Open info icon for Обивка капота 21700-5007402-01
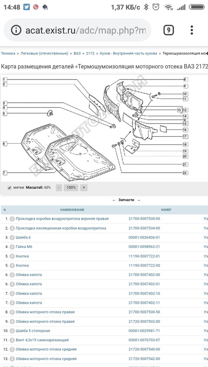This screenshot has height=367, width=208. [12, 284]
